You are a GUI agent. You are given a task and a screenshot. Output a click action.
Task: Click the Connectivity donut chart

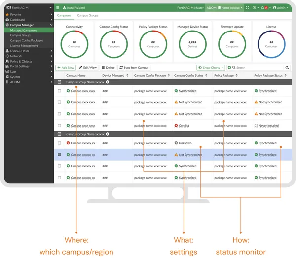click(74, 44)
